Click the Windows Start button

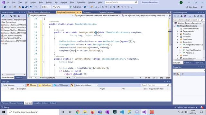(x=4, y=112)
